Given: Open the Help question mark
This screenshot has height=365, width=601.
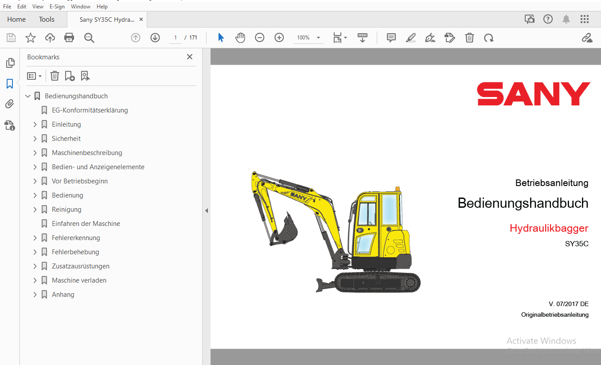Looking at the screenshot, I should [548, 19].
